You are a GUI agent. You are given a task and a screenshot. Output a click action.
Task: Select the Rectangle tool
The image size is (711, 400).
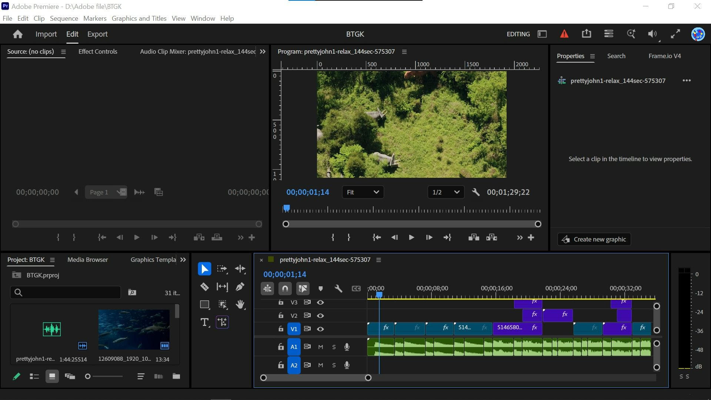[x=204, y=304]
